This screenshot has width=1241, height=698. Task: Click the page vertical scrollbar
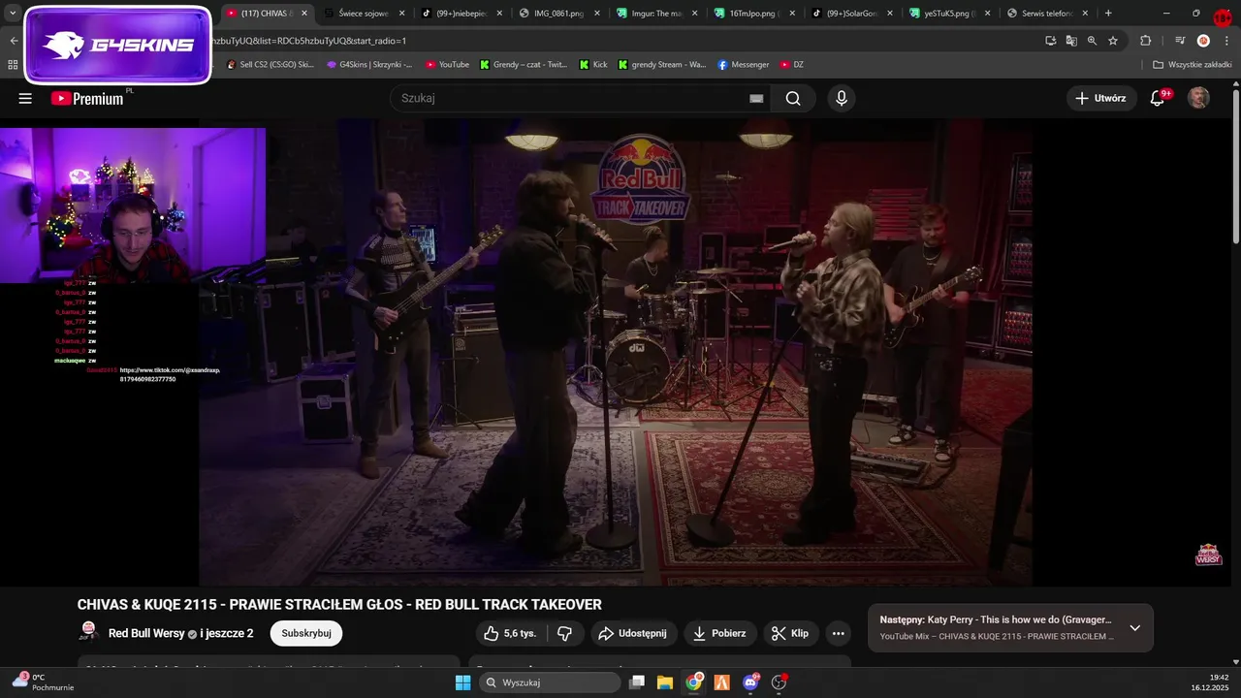pos(1235,165)
